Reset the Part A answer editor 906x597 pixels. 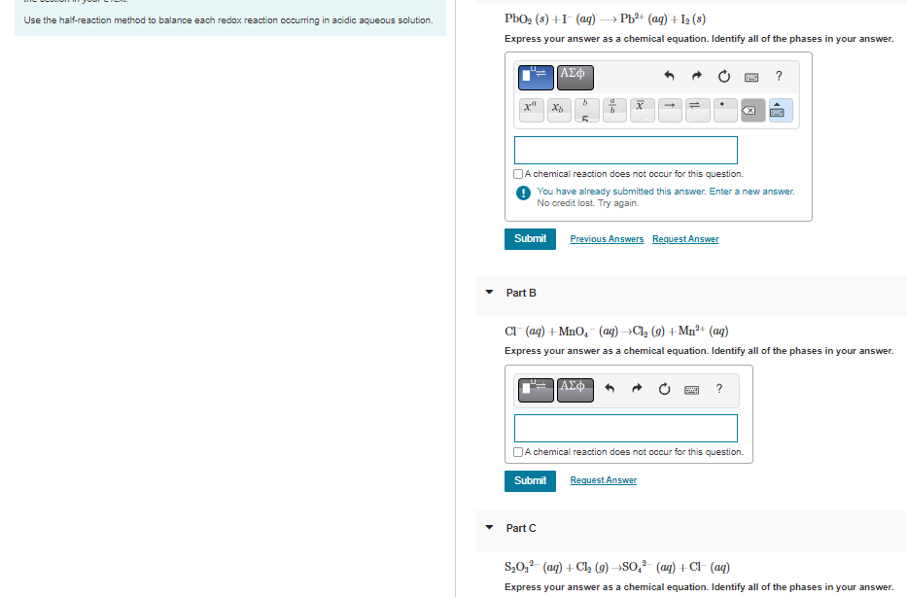point(724,76)
